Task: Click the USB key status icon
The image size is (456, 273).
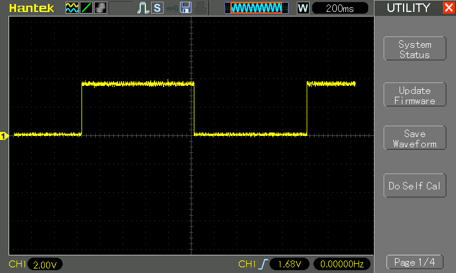Action: (x=170, y=8)
